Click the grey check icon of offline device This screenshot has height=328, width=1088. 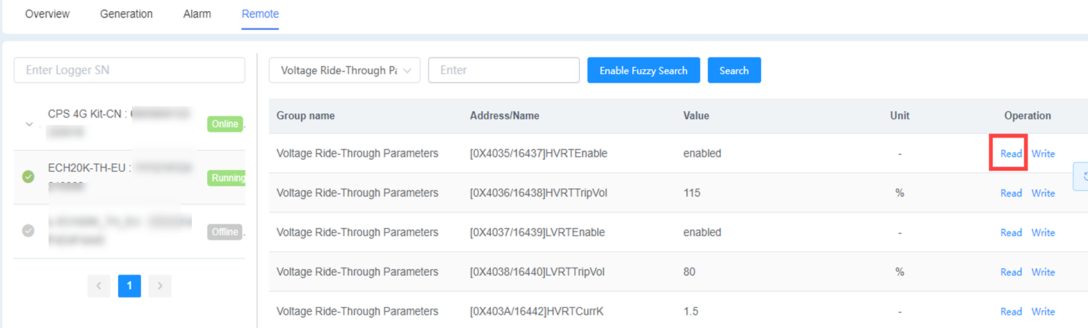pos(29,231)
